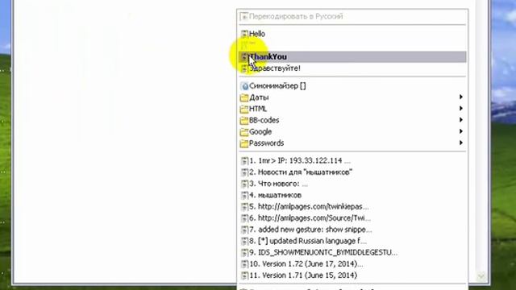The width and height of the screenshot is (516, 290).
Task: Click the folder icon next to Google
Action: tap(244, 132)
